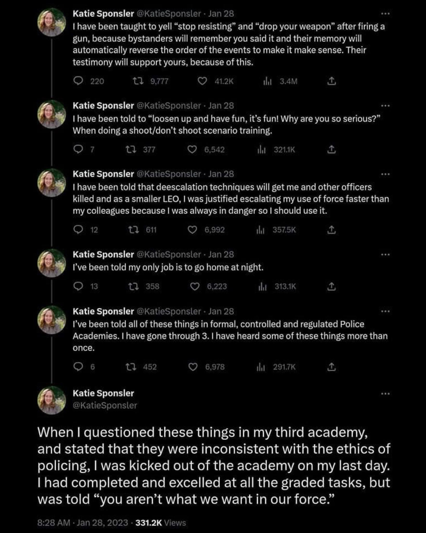This screenshot has height=533, width=426.
Task: Open more options on deescalation tweet
Action: coord(385,174)
